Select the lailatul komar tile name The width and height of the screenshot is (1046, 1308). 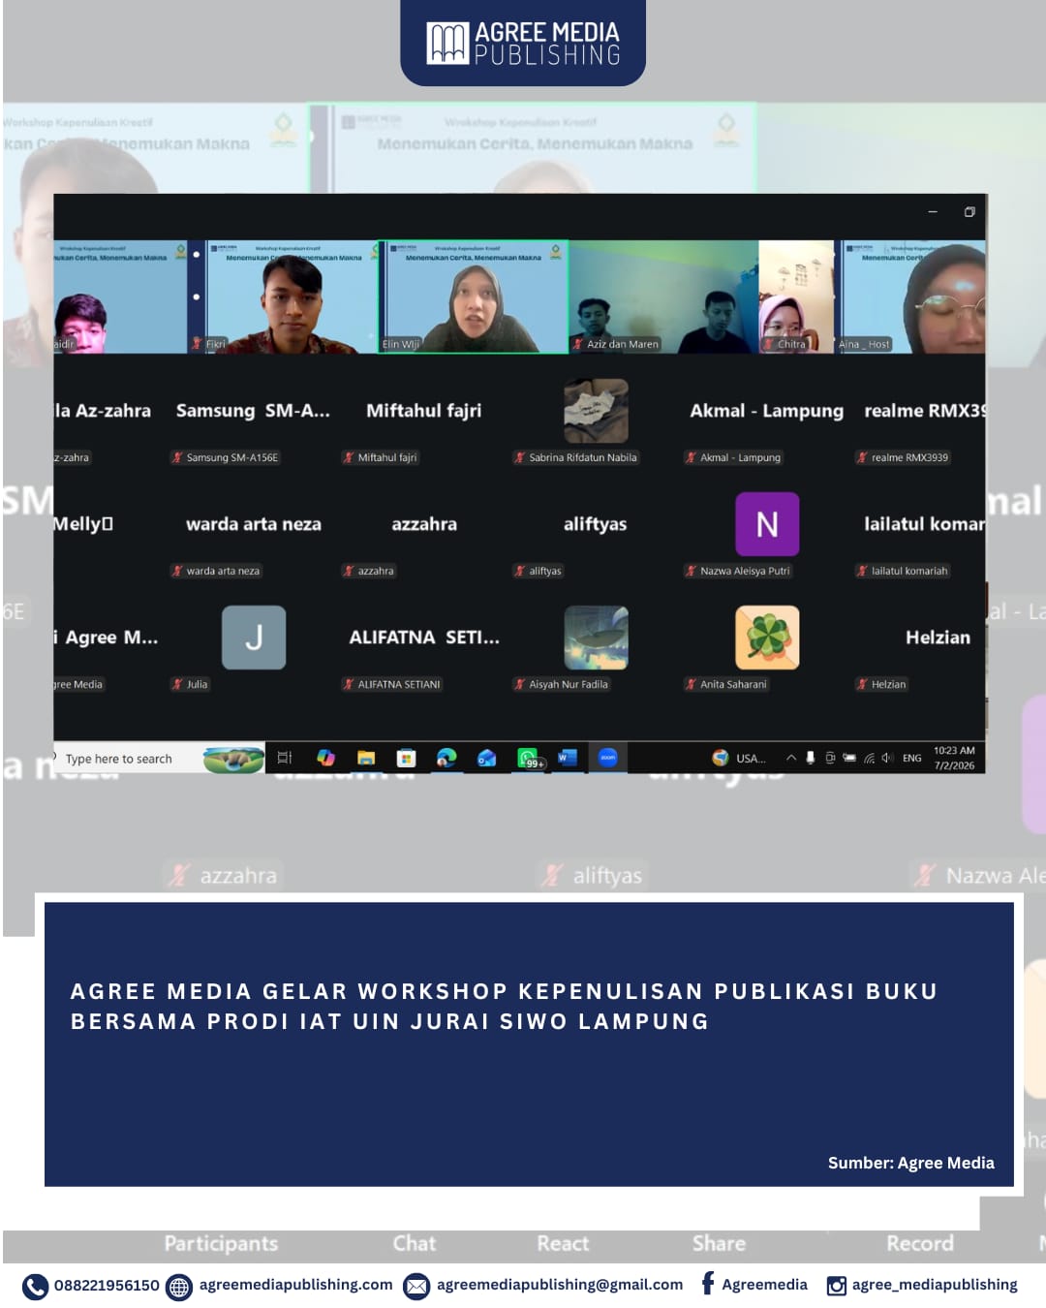[925, 524]
